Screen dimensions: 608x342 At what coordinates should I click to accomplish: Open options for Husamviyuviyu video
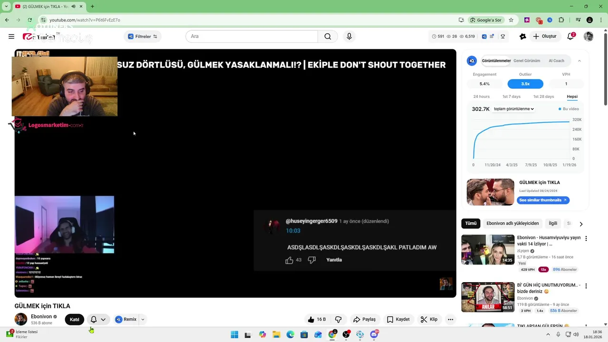[586, 238]
